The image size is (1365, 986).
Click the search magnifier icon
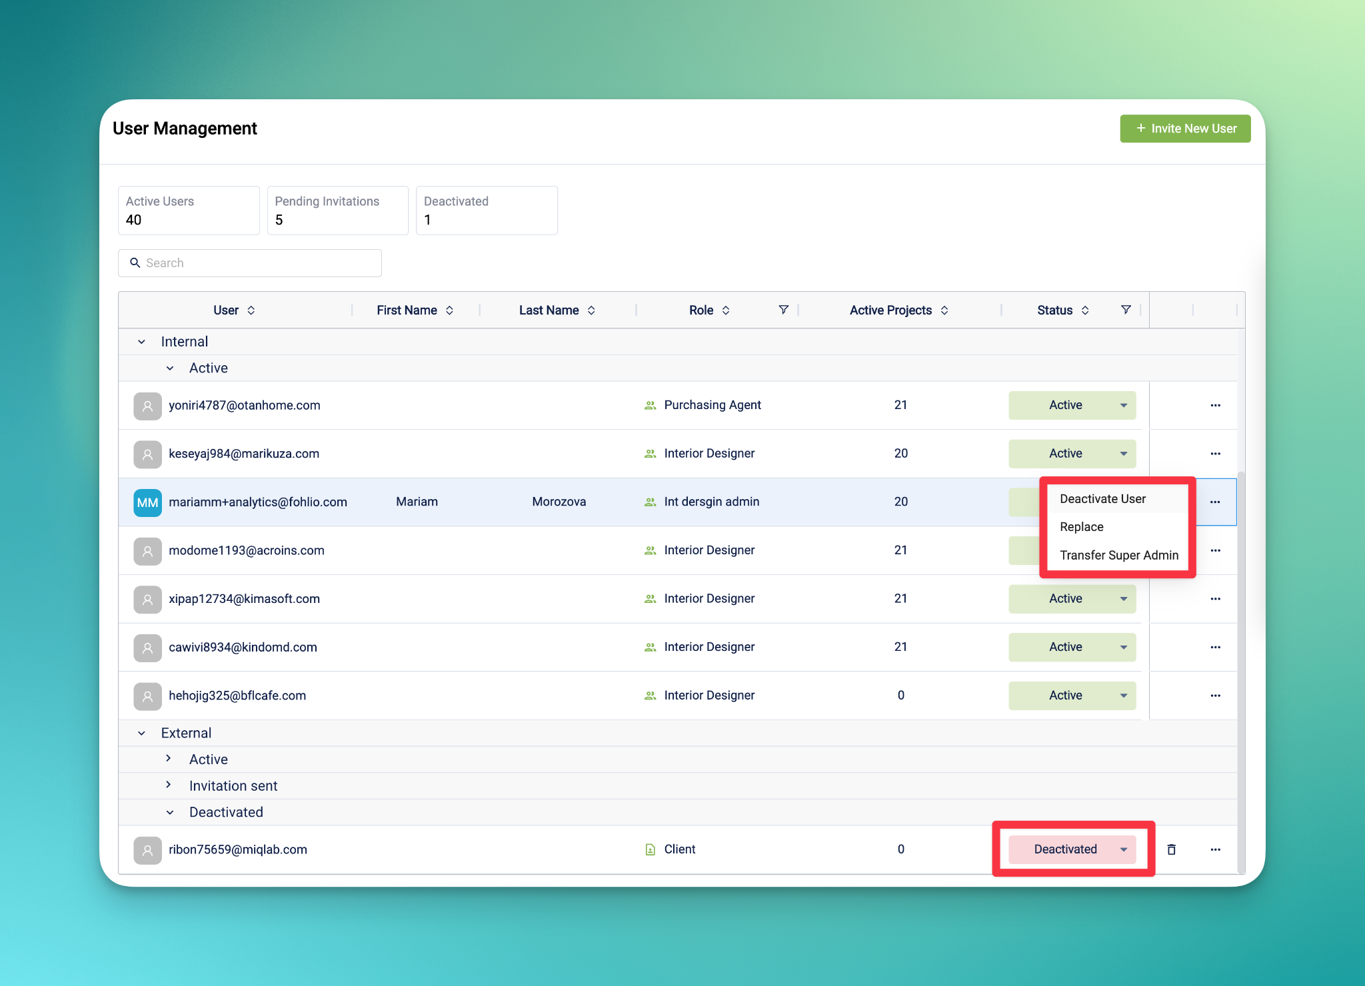click(x=135, y=263)
